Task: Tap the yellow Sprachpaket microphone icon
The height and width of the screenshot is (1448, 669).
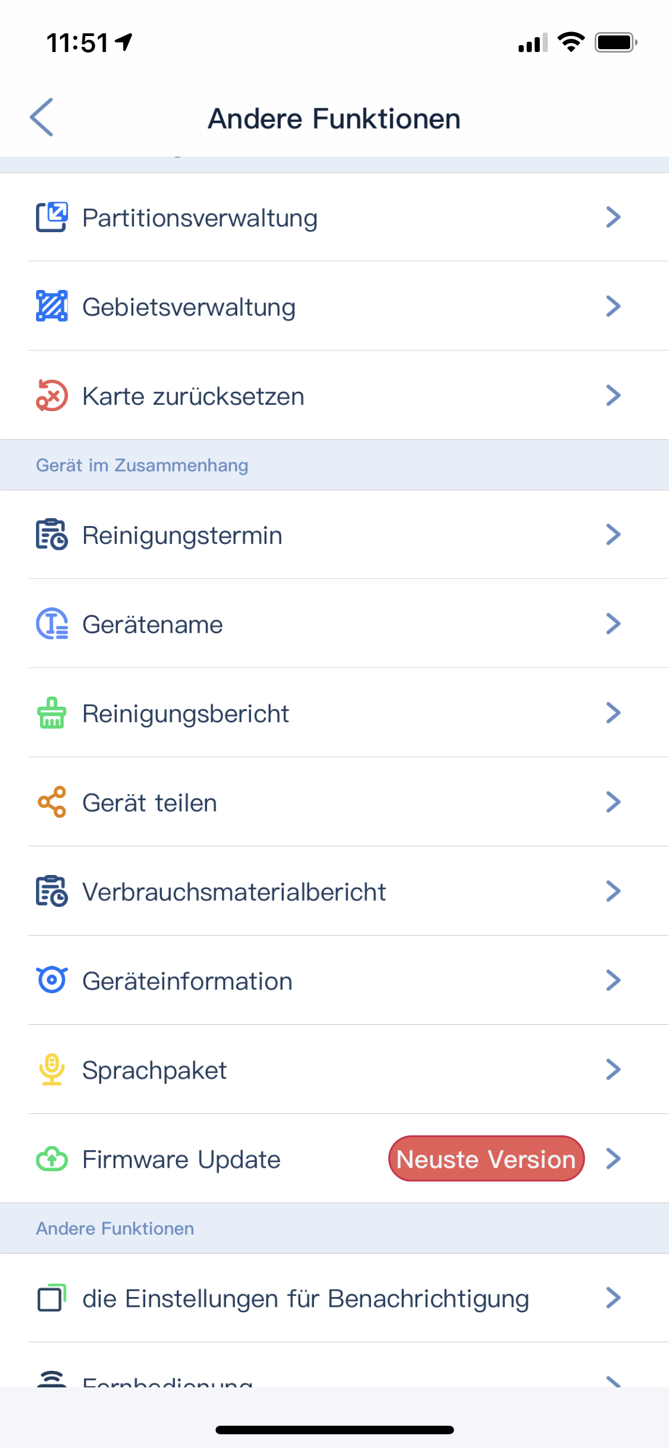Action: pos(51,1069)
